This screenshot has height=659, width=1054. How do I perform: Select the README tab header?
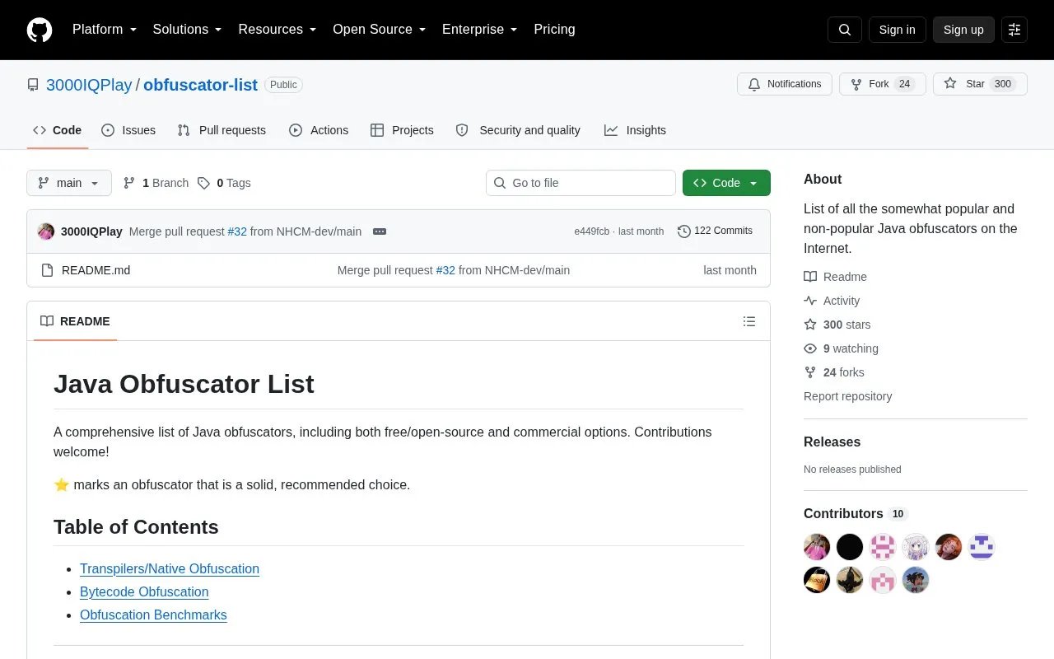[75, 321]
